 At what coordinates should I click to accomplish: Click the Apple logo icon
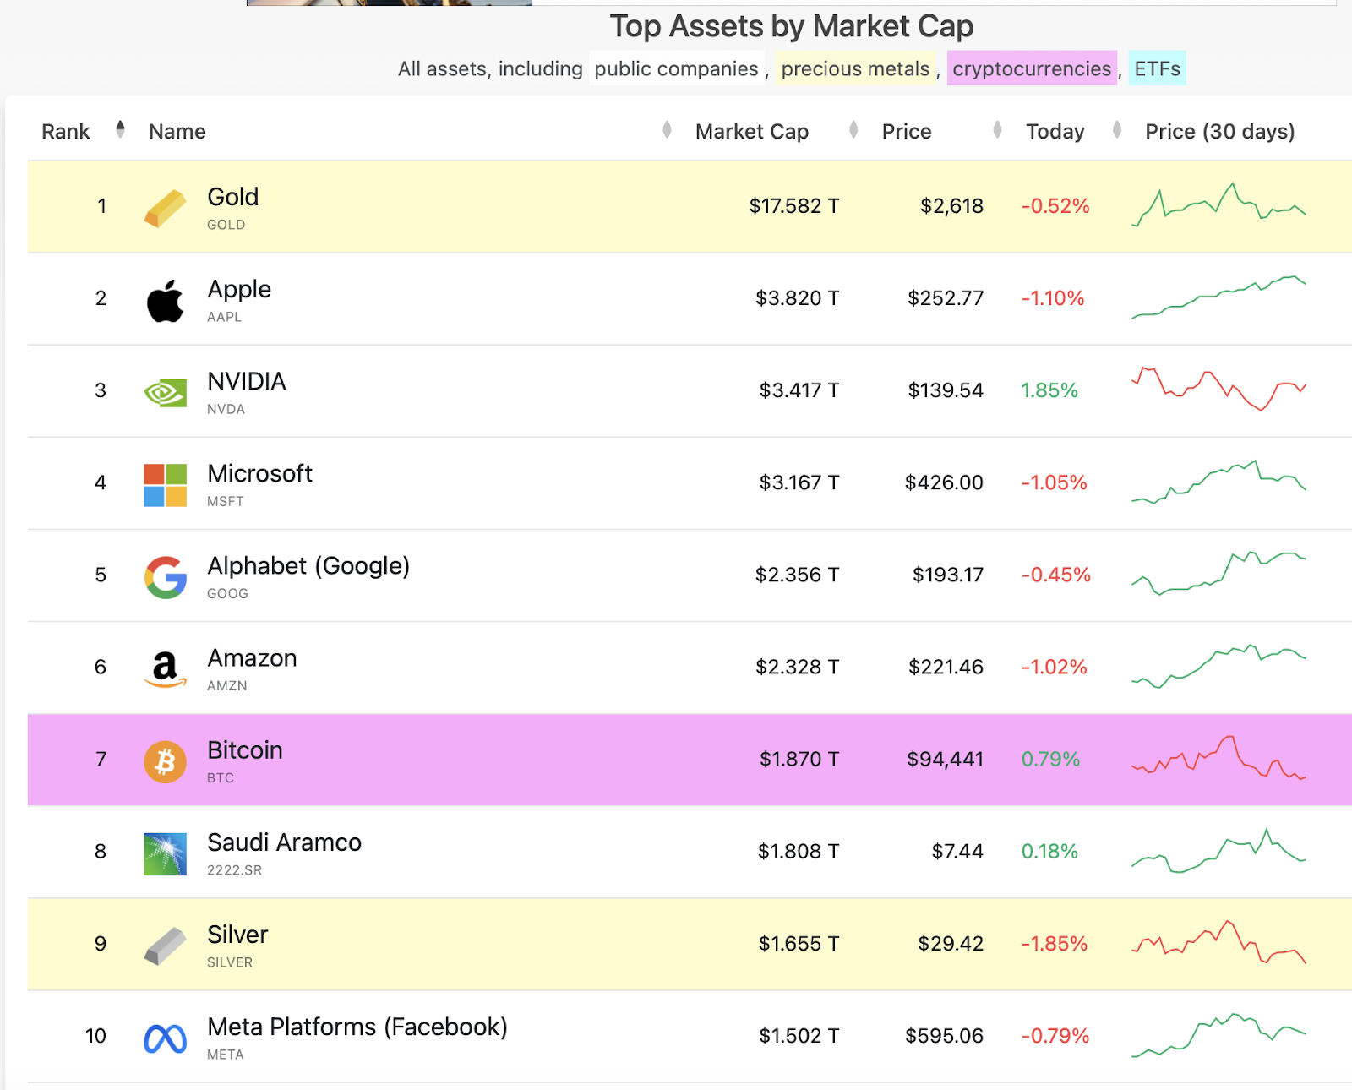click(165, 301)
